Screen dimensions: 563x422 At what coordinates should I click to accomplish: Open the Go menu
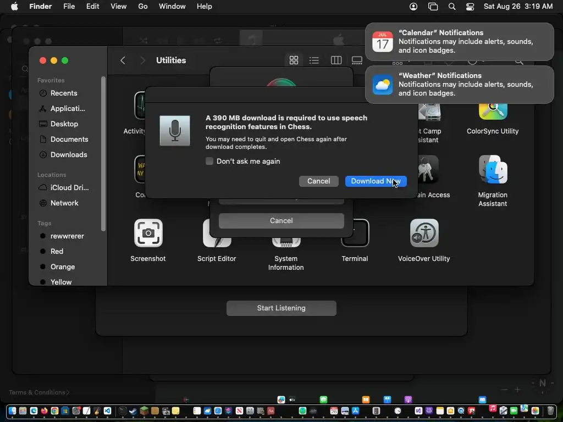143,7
